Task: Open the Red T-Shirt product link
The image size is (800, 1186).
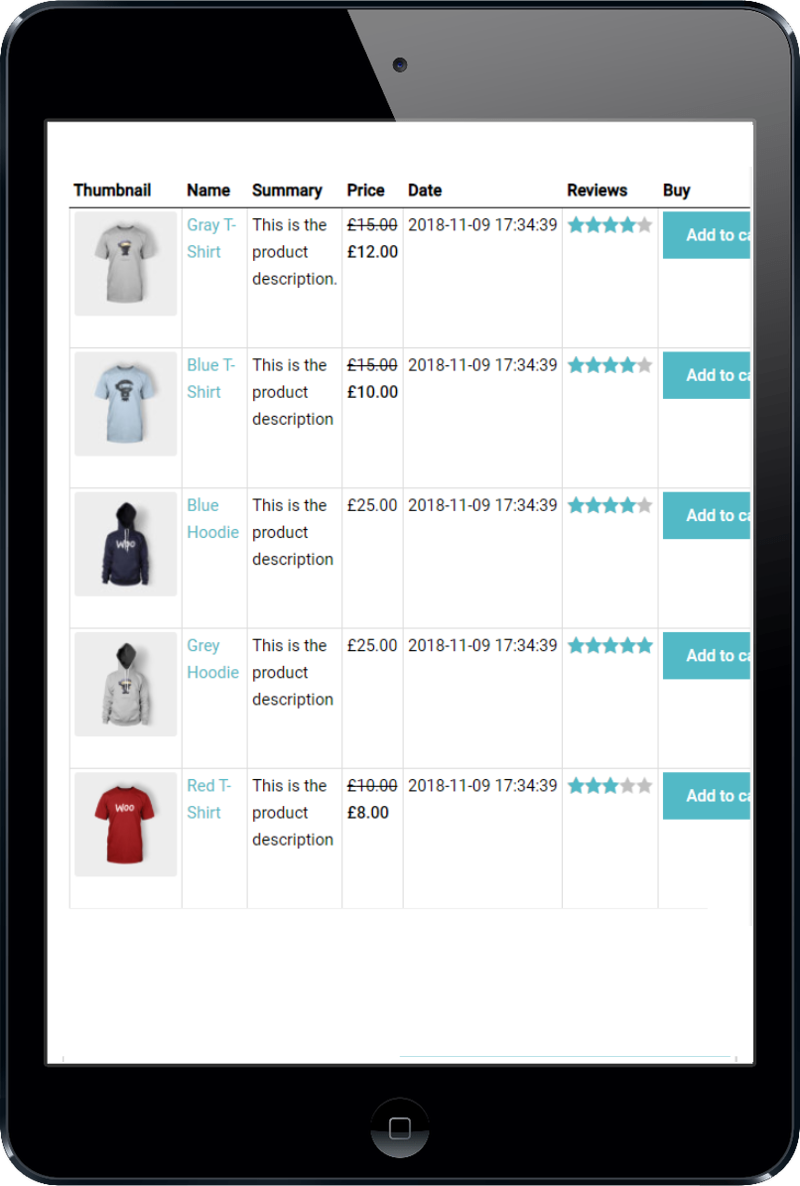Action: 208,799
